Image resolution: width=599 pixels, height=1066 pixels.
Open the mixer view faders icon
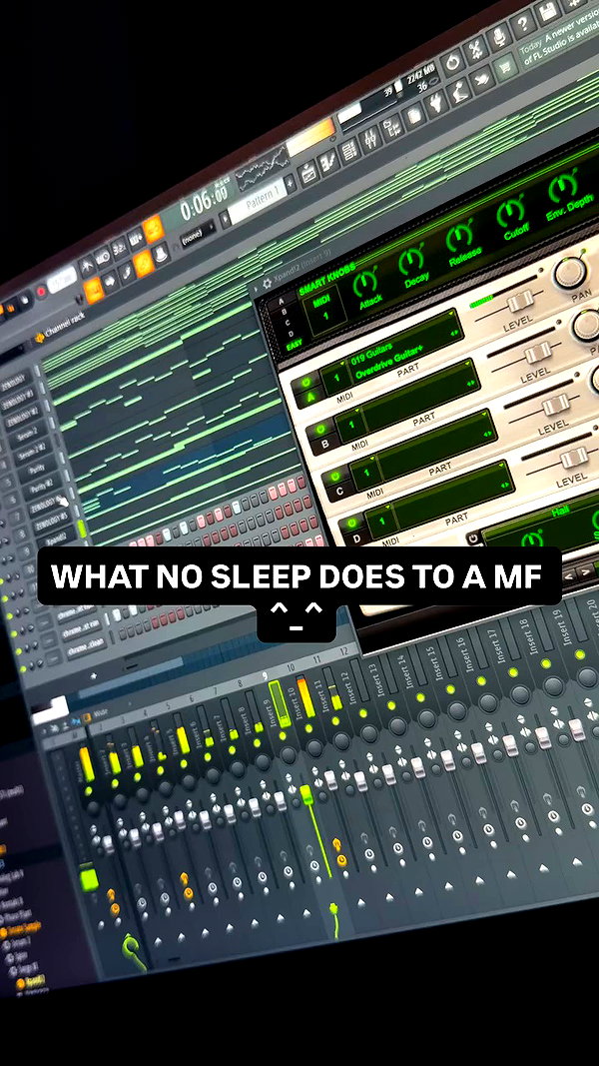tap(371, 137)
